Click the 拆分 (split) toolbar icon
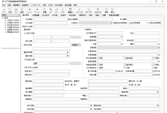Screen dimensions: 167x113 (57, 10)
